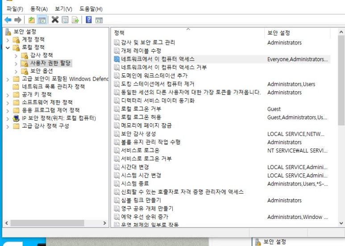Click the tree pane scroll left arrow
This screenshot has height=246, width=345.
point(7,223)
